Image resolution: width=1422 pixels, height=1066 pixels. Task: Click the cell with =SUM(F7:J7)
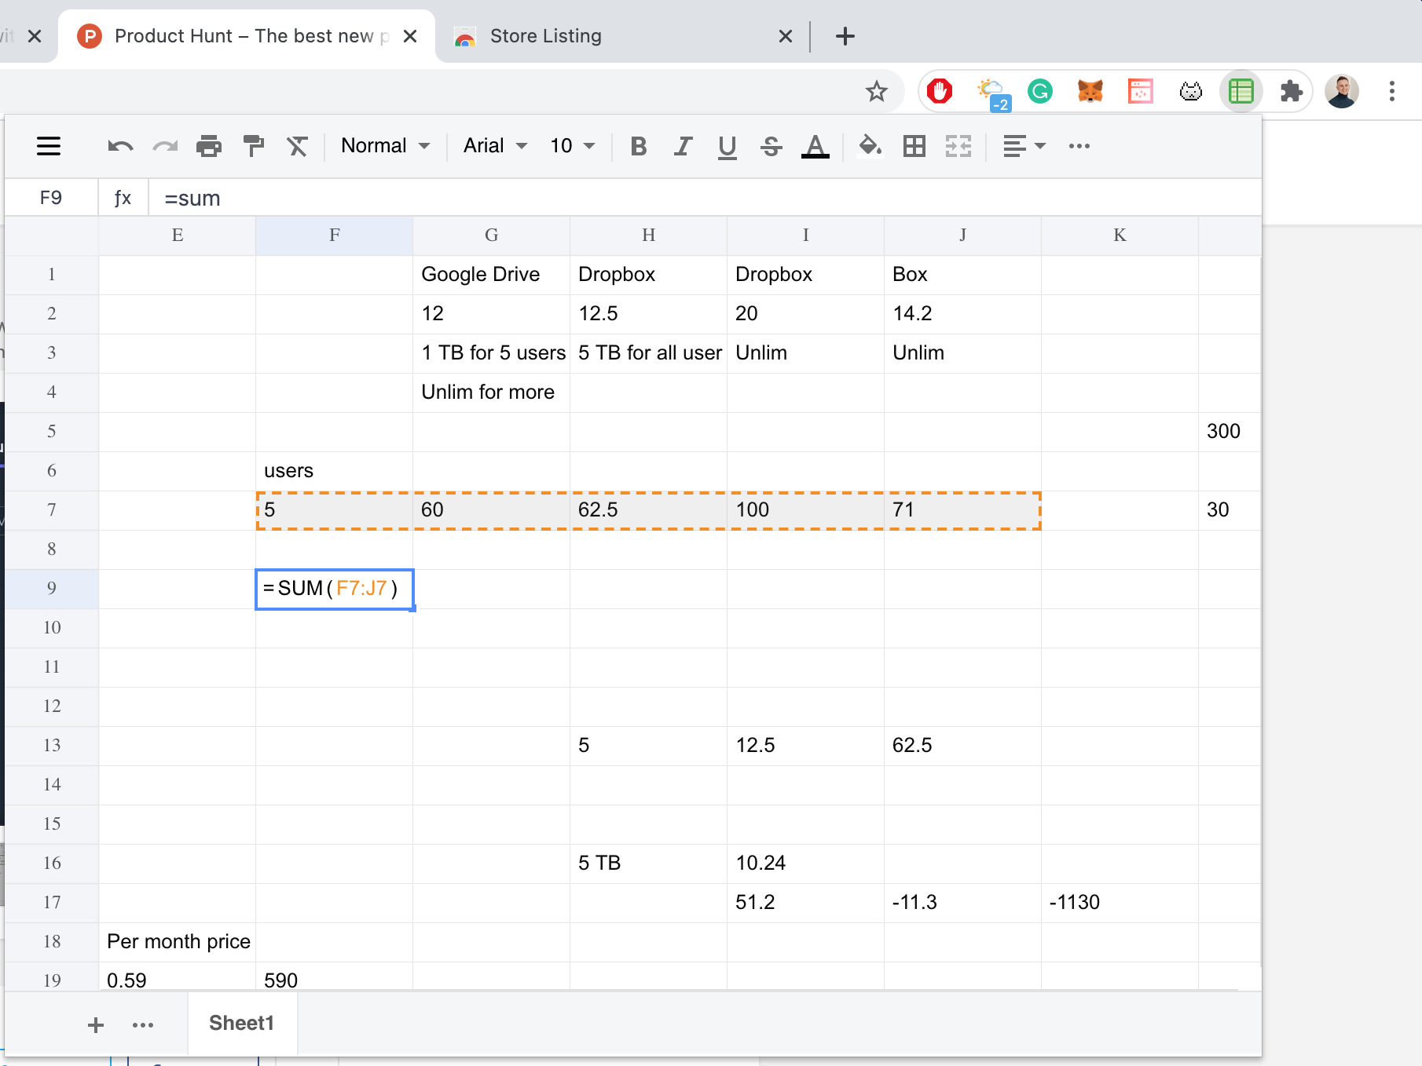pos(335,589)
